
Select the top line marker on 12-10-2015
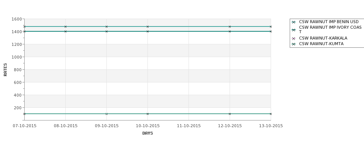point(230,27)
